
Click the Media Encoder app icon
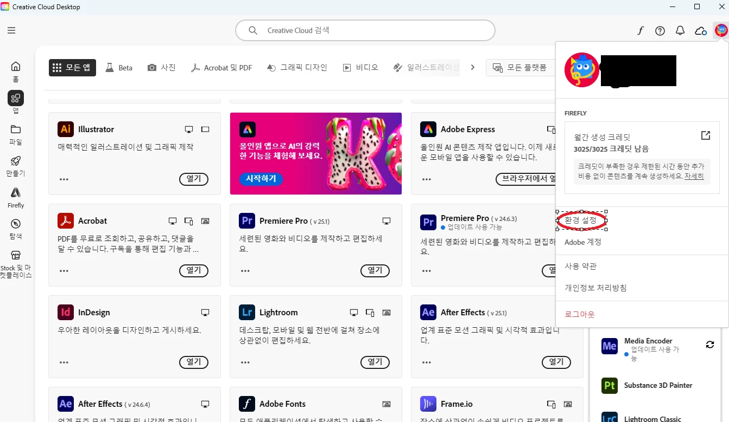[x=610, y=346]
